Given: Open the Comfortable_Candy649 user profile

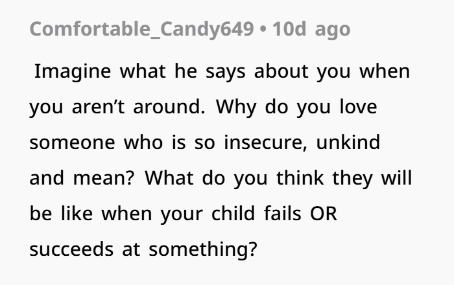Looking at the screenshot, I should [x=141, y=30].
